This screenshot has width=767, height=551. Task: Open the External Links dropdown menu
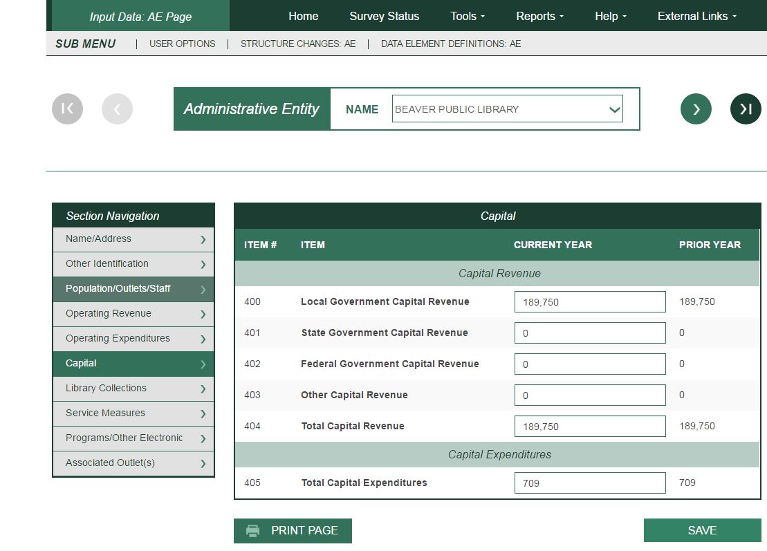coord(697,16)
